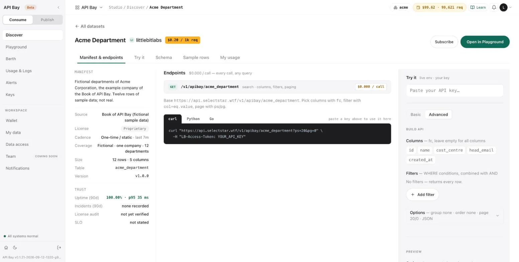Select Basic builder mode
Image resolution: width=519 pixels, height=262 pixels.
click(x=416, y=114)
